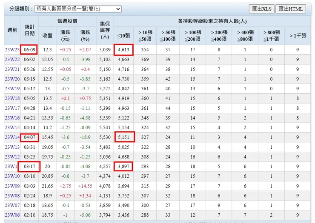Open week link 23W22
Screen dimensions: 315x223
click(12, 59)
